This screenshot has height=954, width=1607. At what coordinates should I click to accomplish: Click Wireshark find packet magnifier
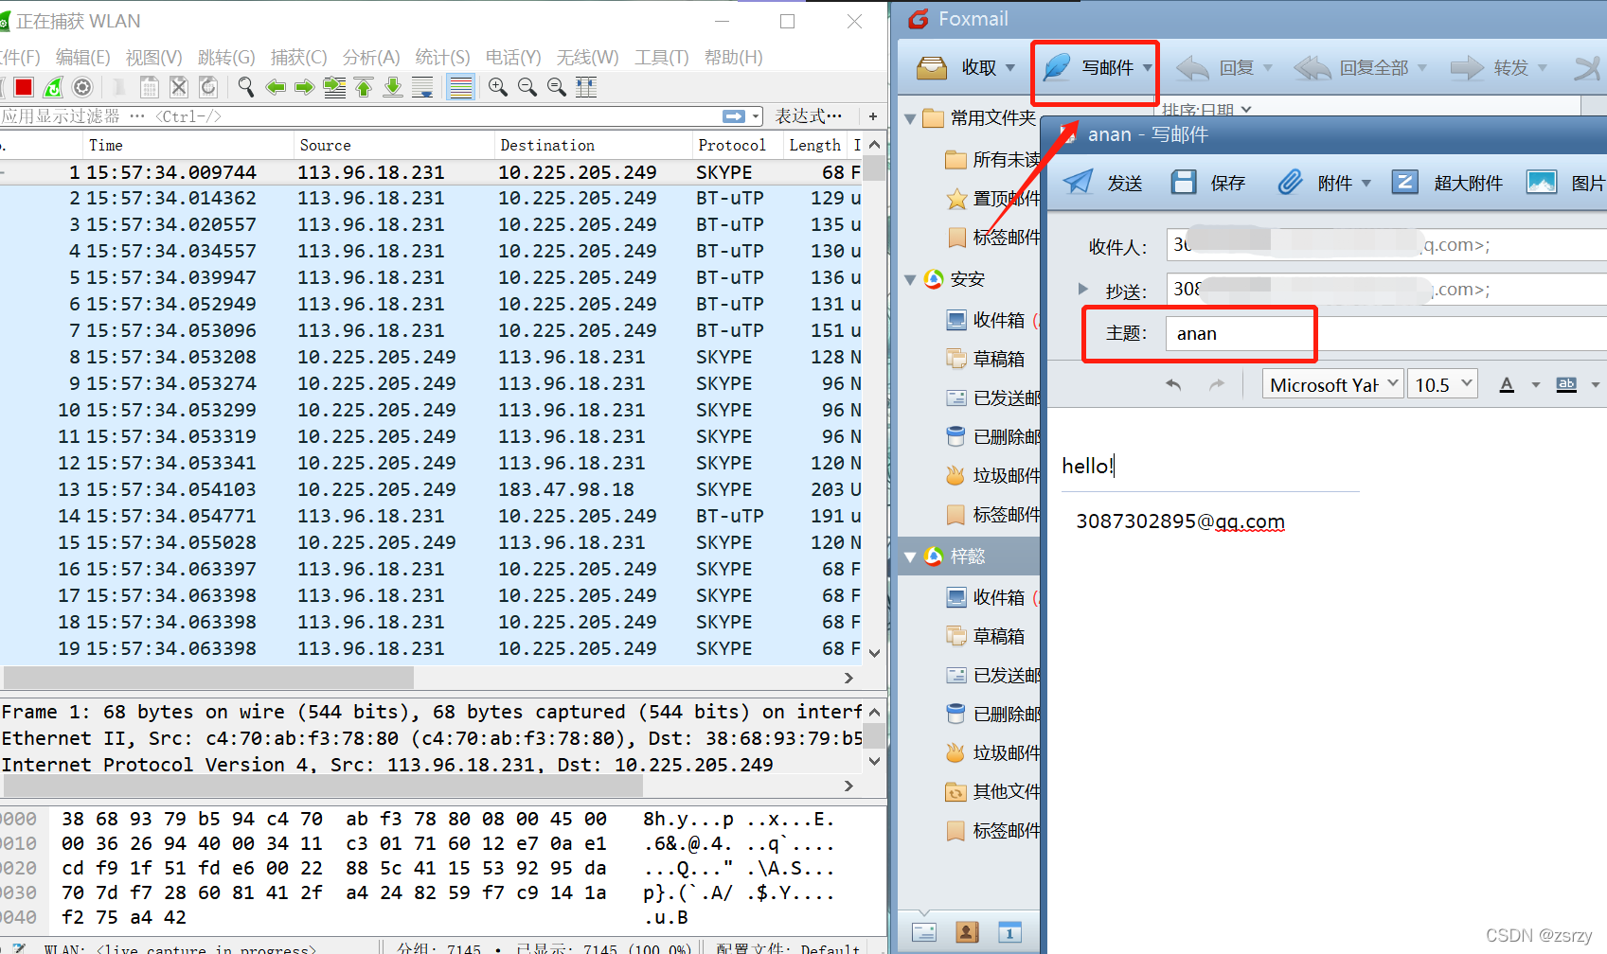tap(246, 87)
